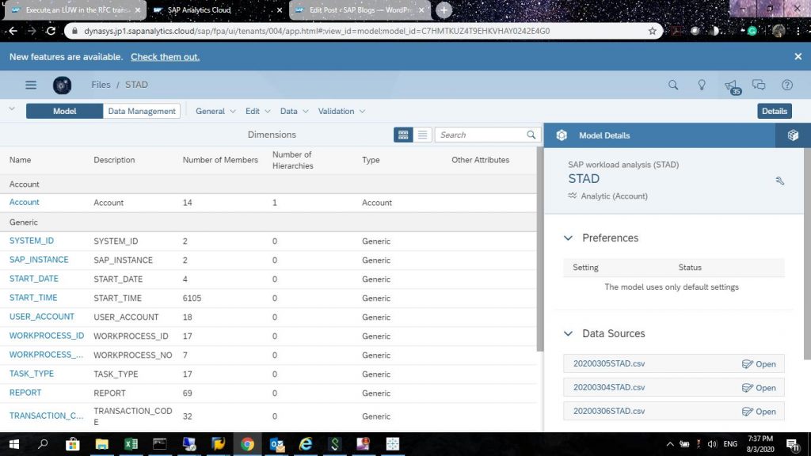Open Excel from the taskbar
The image size is (811, 456).
tap(131, 444)
